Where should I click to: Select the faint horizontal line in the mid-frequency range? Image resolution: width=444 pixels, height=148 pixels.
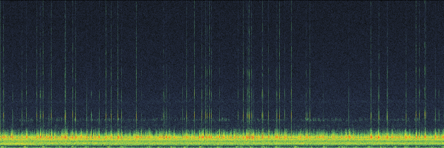222,100
